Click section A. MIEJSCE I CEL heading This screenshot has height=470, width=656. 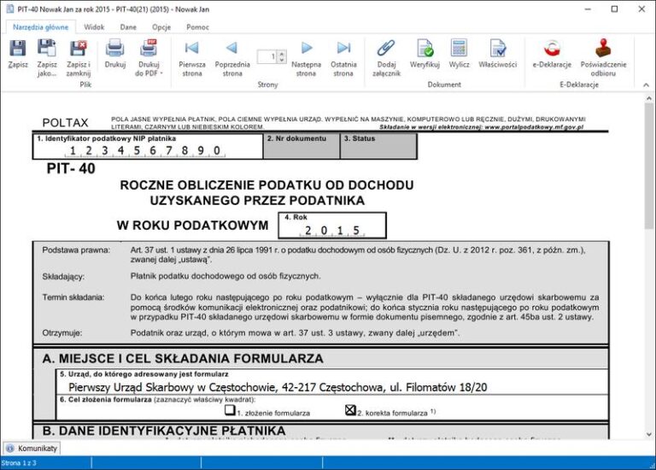[183, 358]
